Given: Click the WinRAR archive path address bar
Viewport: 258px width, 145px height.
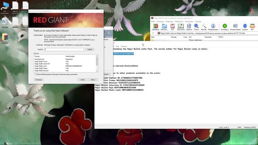Looking at the screenshot, I should [x=208, y=33].
